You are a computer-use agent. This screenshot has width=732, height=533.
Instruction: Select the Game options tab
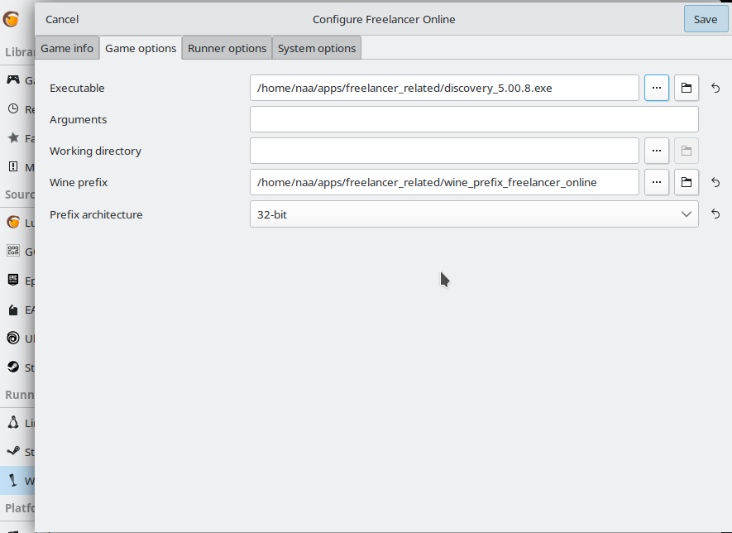(141, 48)
